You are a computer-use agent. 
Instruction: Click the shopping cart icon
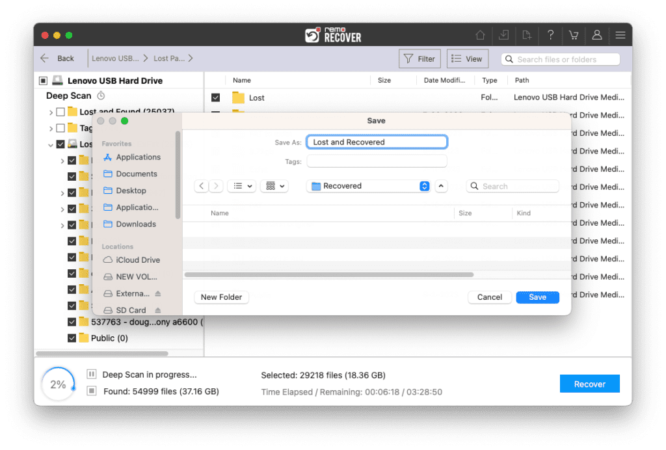pos(574,35)
